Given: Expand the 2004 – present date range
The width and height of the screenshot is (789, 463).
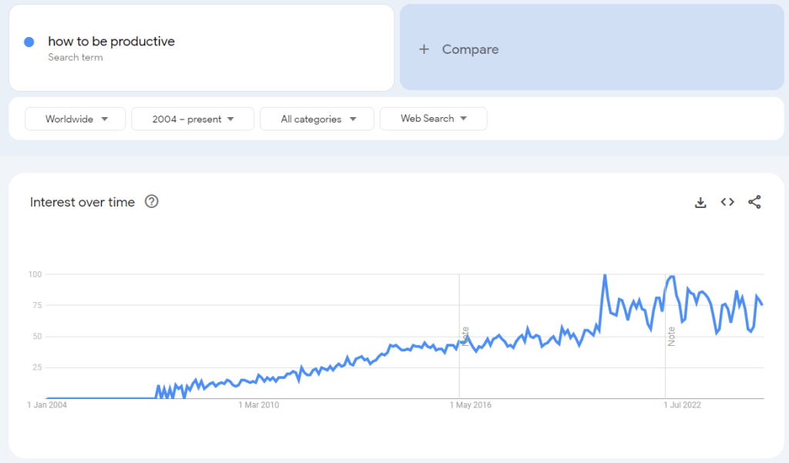Looking at the screenshot, I should [192, 119].
